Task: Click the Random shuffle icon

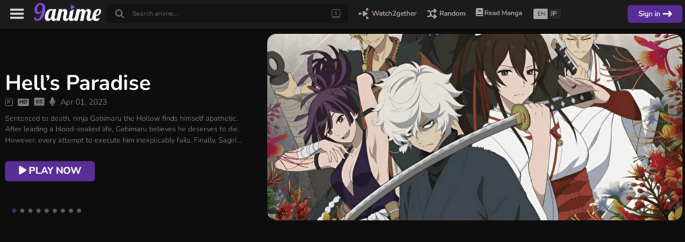Action: 431,13
